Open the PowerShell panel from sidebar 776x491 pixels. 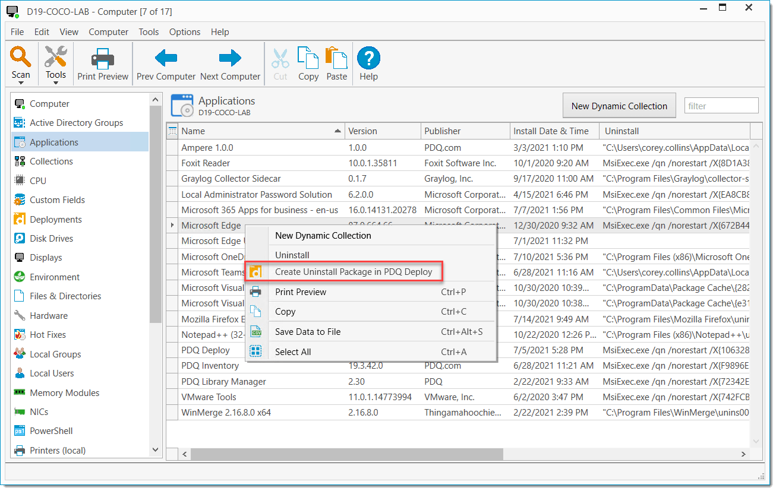click(x=52, y=430)
